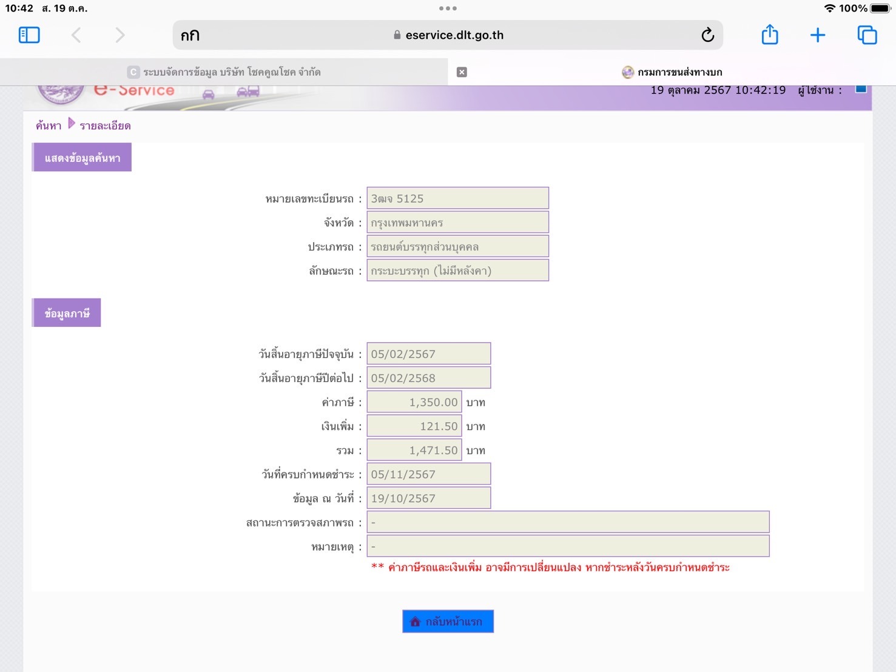
Task: Click the รายละเอียด breadcrumb
Action: [x=105, y=126]
